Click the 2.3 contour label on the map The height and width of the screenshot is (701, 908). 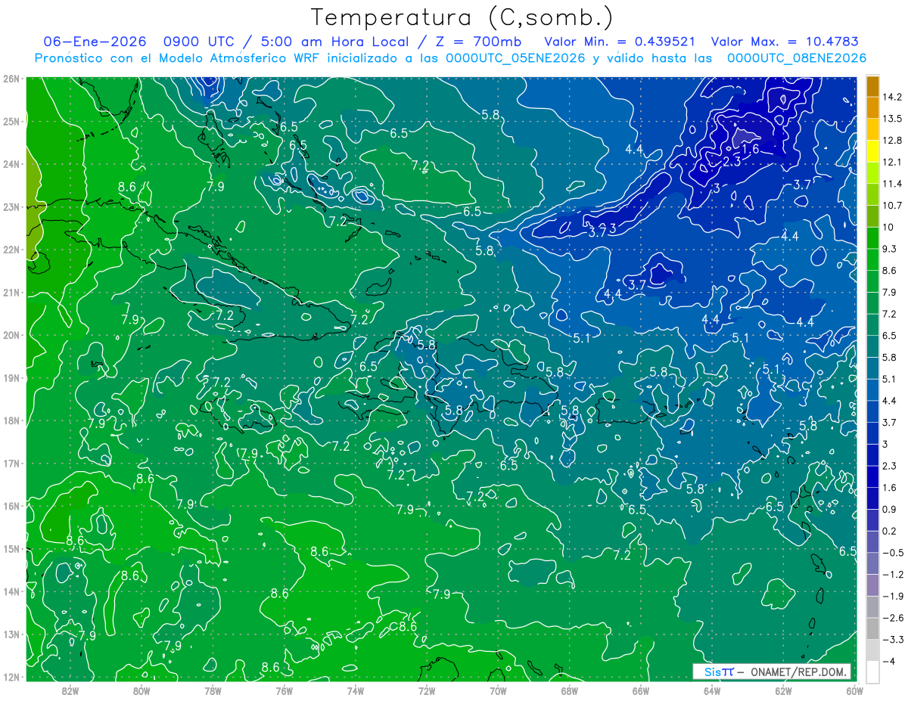tap(732, 162)
